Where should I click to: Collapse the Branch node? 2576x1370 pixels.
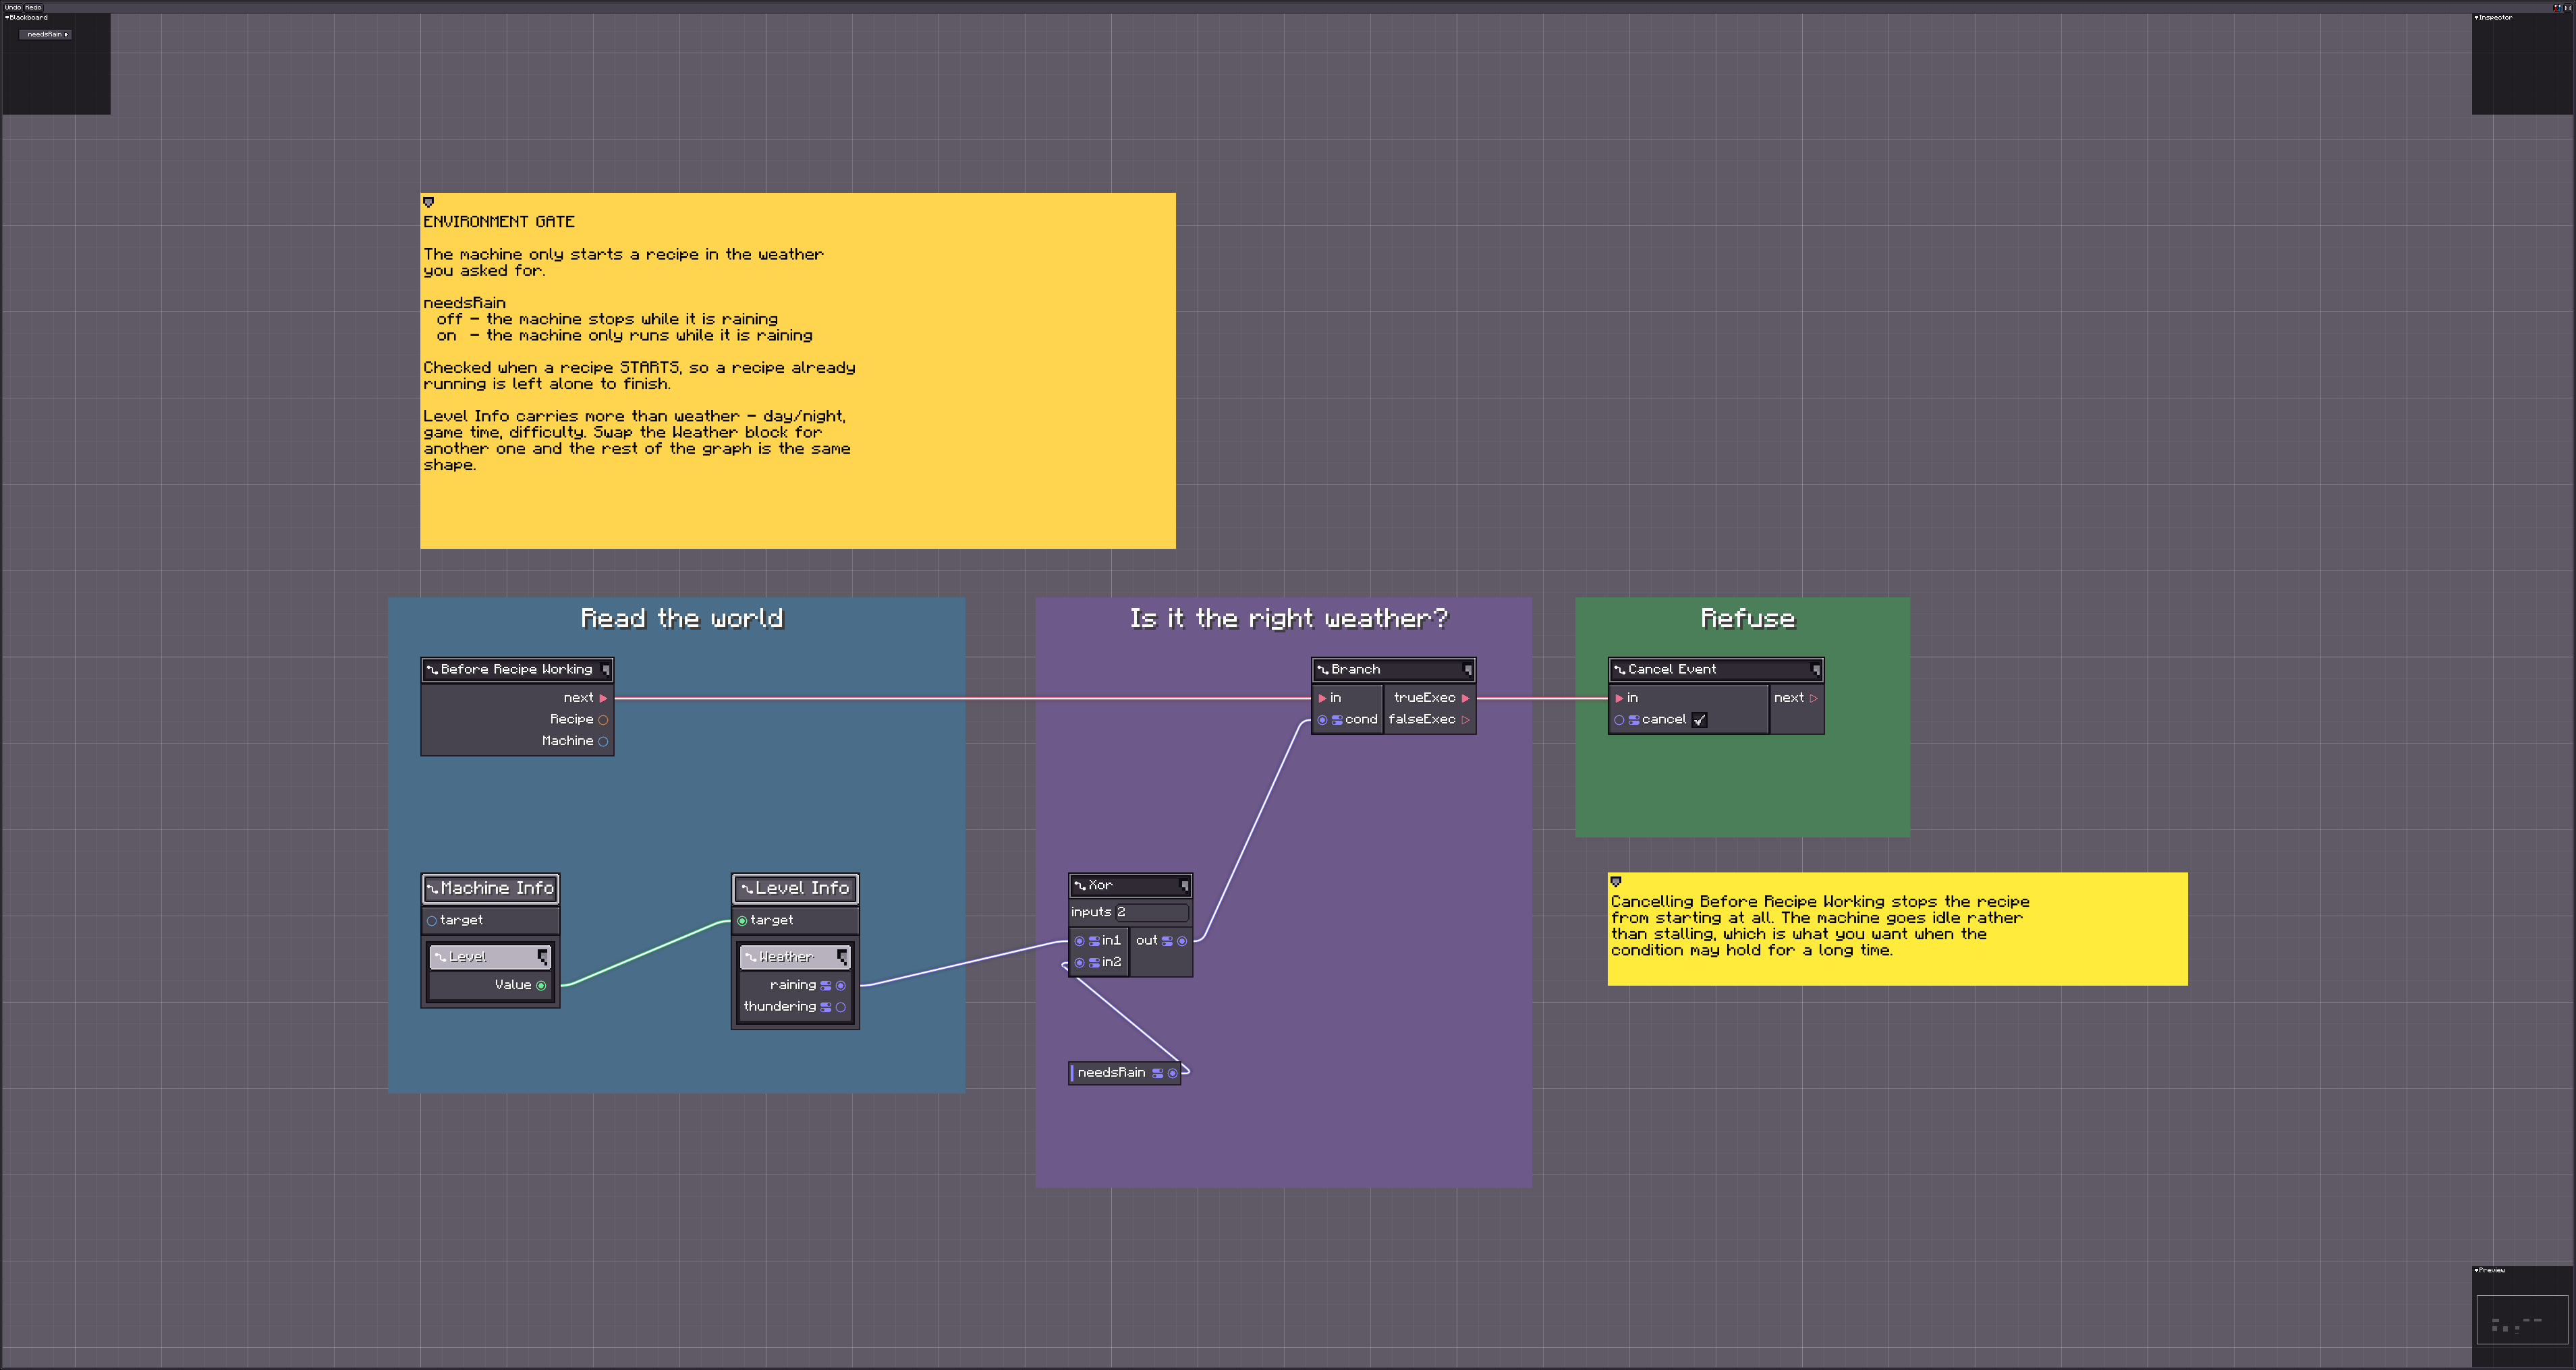pyautogui.click(x=1468, y=669)
